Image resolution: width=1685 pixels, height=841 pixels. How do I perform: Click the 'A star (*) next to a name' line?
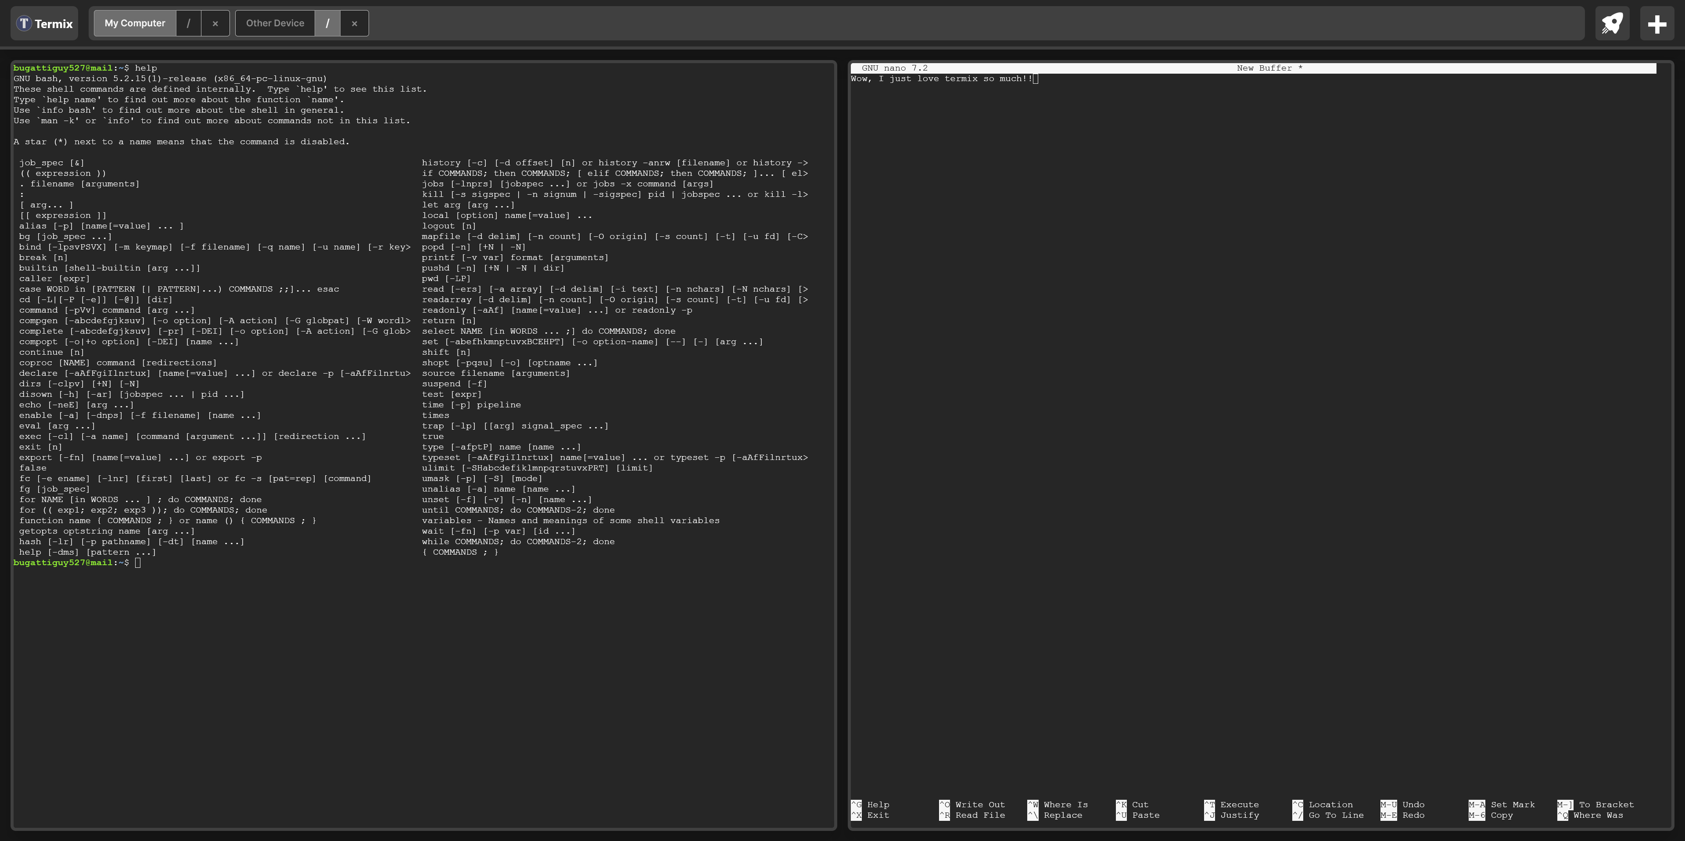point(181,142)
